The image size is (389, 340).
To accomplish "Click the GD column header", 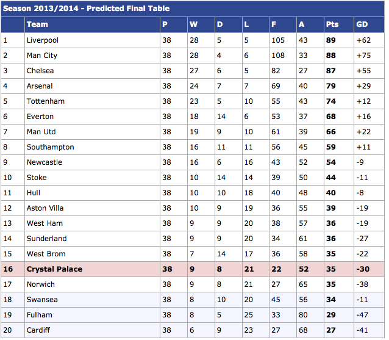I will pos(362,24).
